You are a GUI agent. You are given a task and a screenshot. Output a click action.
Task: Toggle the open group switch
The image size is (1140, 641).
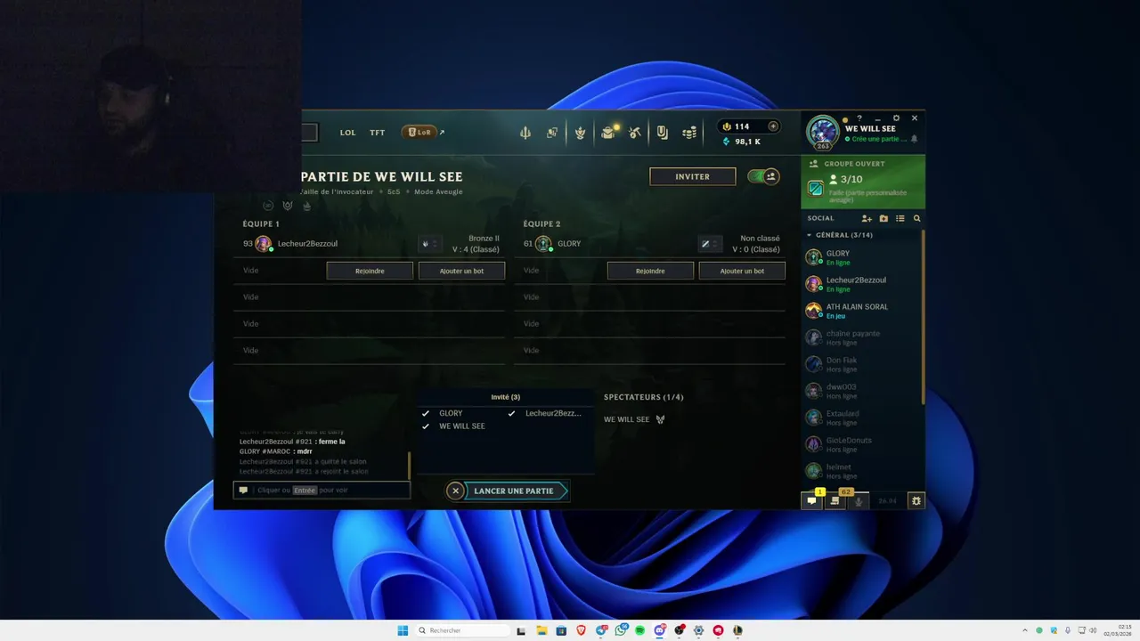coord(763,176)
